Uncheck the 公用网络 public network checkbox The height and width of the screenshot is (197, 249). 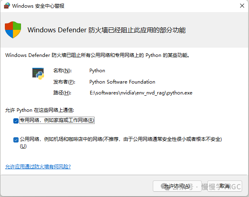click(16, 139)
